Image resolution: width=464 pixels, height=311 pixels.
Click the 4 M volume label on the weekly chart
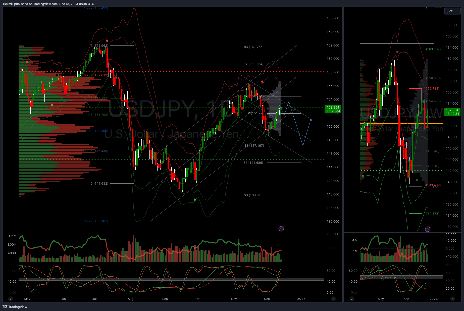coord(355,240)
